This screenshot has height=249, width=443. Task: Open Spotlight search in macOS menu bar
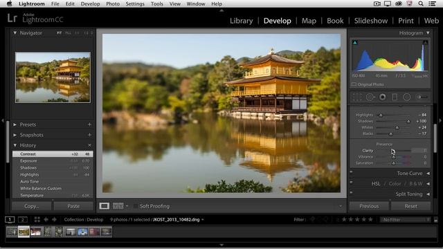point(421,3)
